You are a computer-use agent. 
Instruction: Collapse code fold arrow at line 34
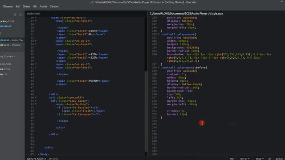pos(36,44)
